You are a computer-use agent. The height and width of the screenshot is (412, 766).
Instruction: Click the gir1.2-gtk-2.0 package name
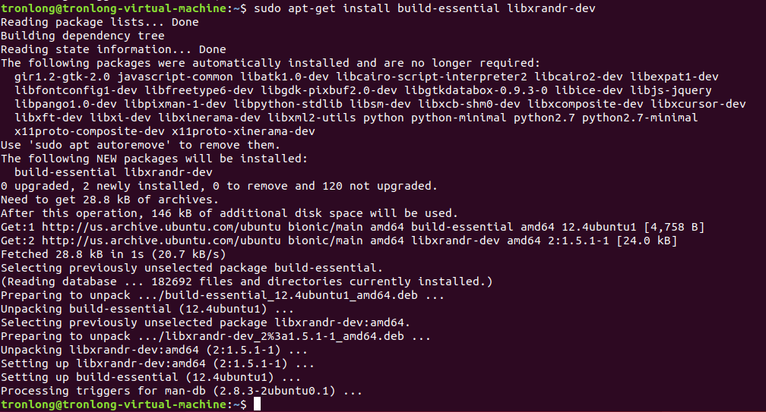tap(59, 77)
